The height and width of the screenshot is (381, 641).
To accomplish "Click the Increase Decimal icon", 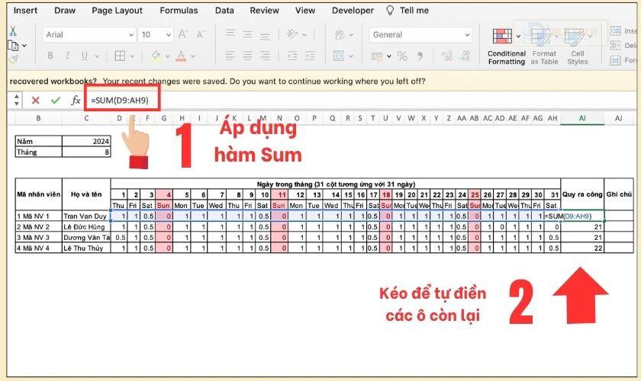I will (447, 56).
